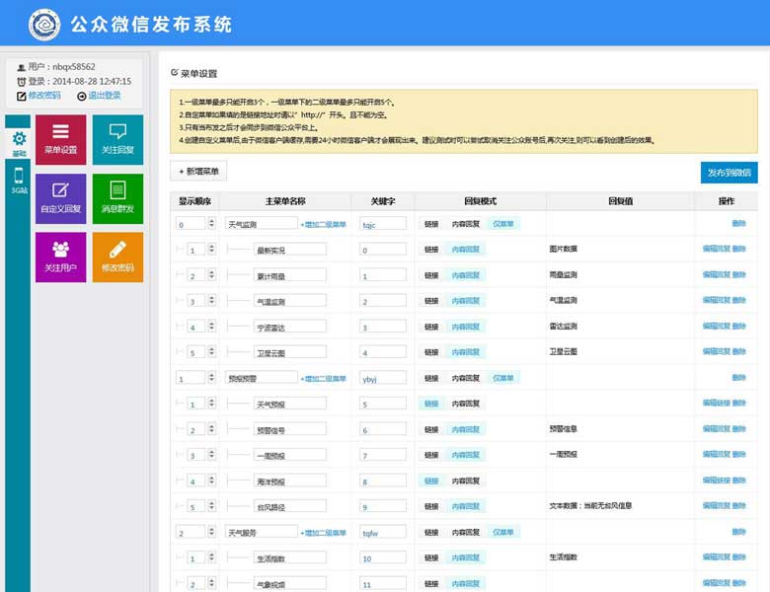The image size is (770, 592).
Task: Select the 基础 gear tab in sidebar
Action: click(x=19, y=144)
